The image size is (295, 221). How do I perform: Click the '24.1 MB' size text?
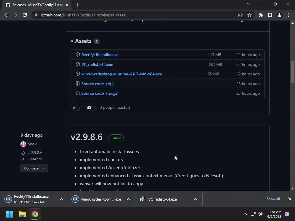point(215,64)
